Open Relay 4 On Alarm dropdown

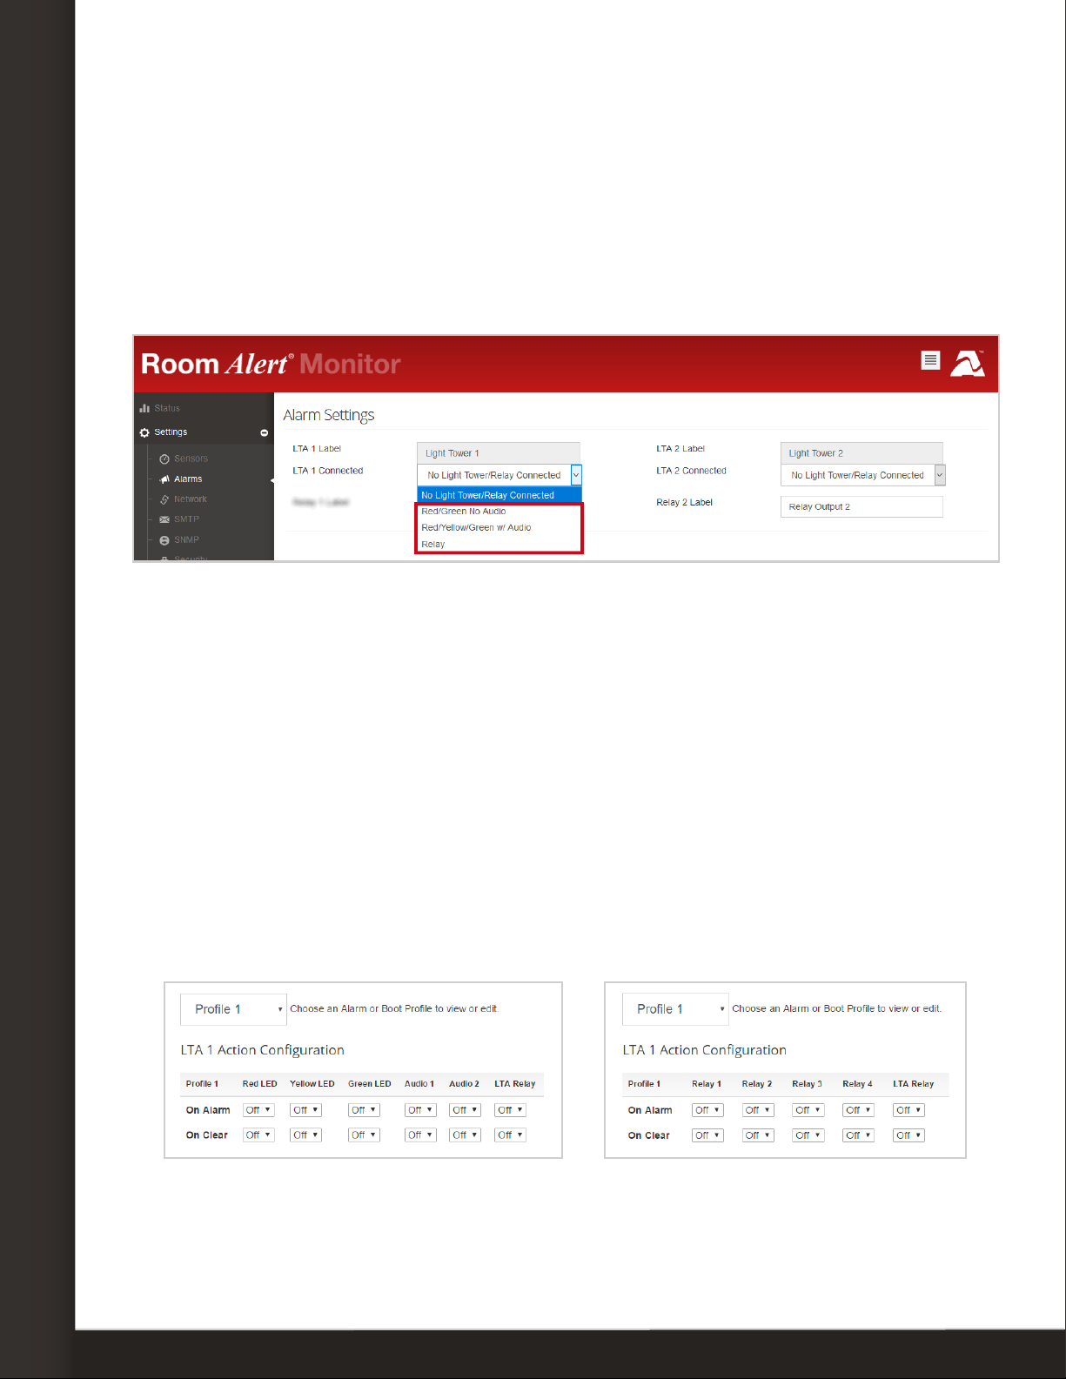click(x=858, y=1110)
